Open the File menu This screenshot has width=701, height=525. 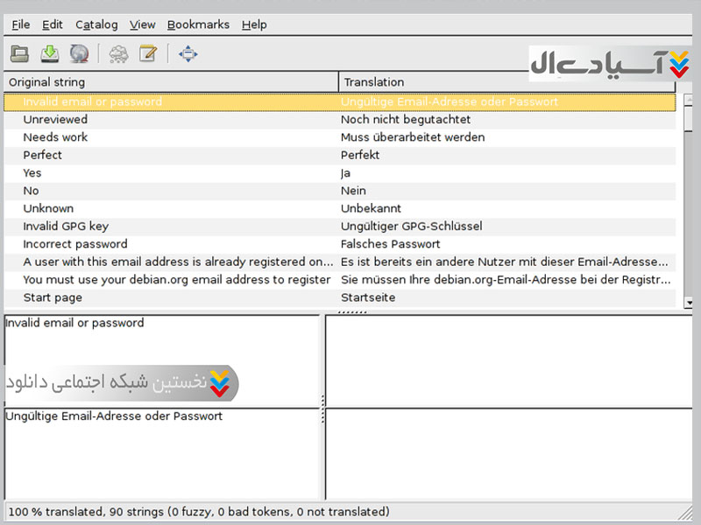click(21, 24)
